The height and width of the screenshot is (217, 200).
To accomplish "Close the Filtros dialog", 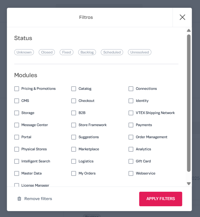I will pyautogui.click(x=182, y=17).
